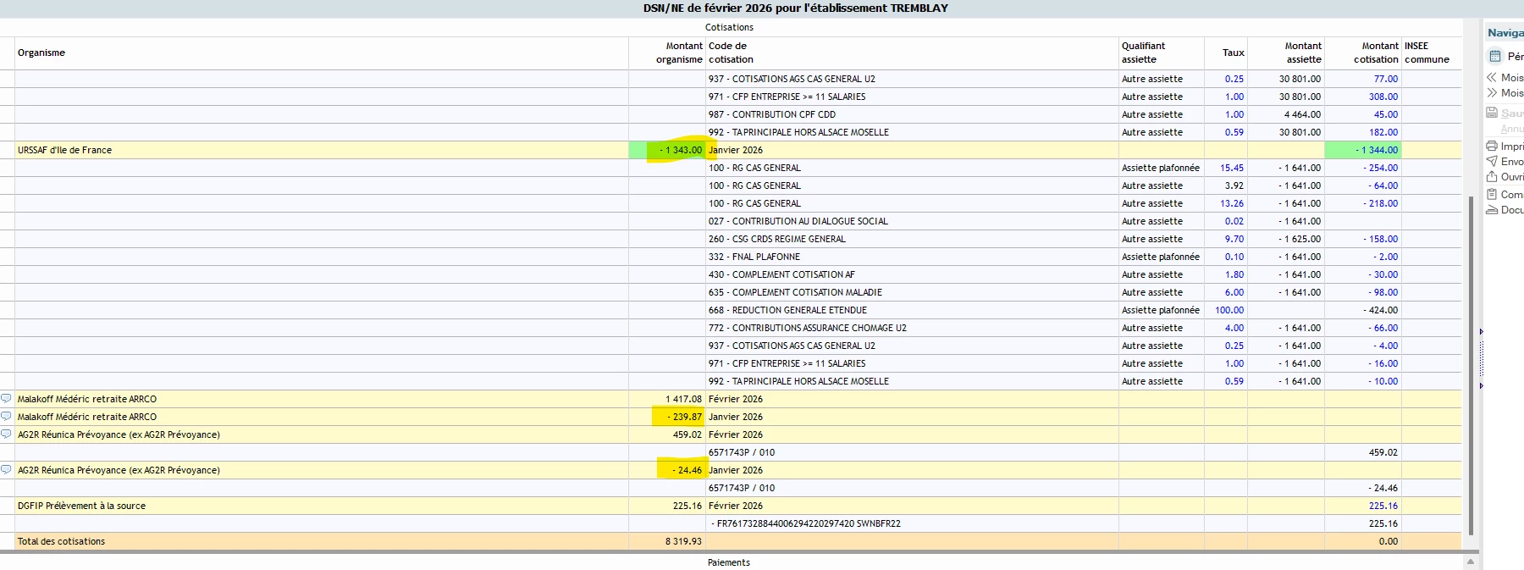The width and height of the screenshot is (1524, 570).
Task: Click the cotisations table vertical scrollbar
Action: point(1472,364)
